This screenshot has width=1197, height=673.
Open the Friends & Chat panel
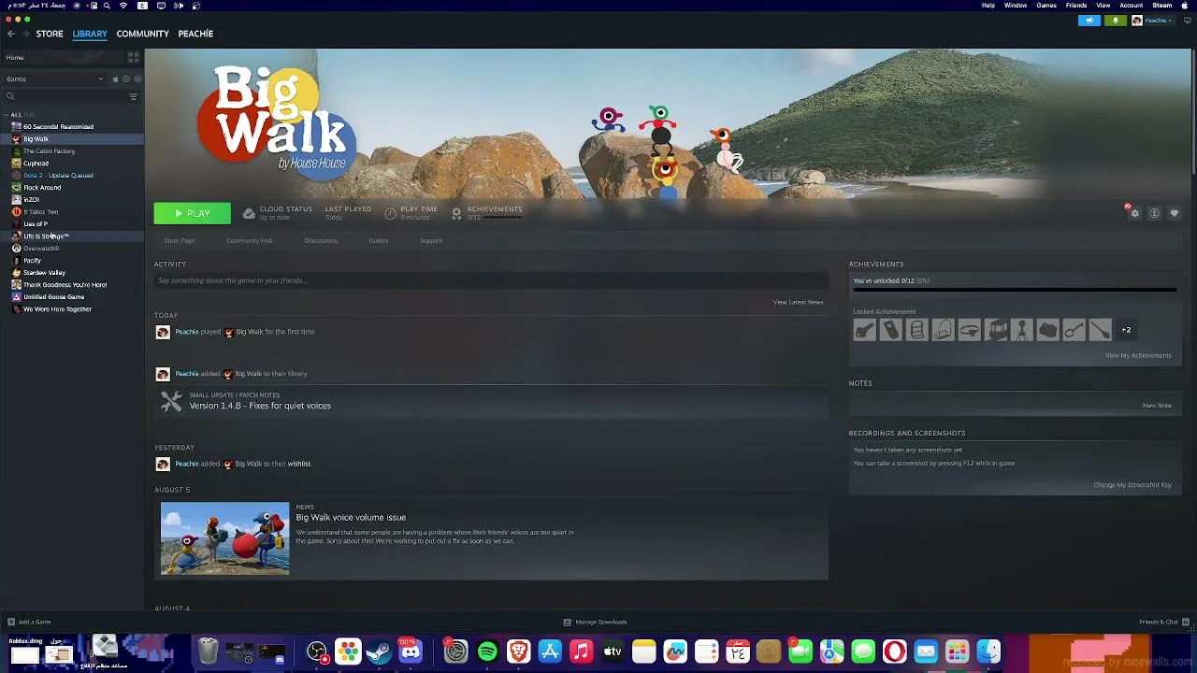(x=1163, y=622)
